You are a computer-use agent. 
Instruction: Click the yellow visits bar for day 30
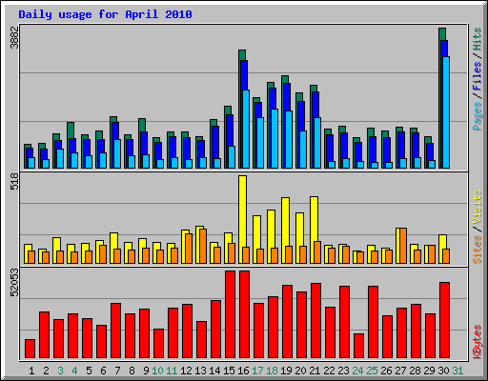tap(442, 242)
